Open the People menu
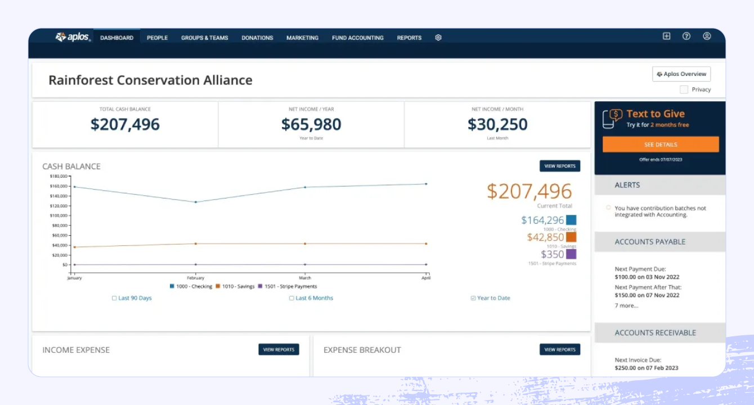This screenshot has height=405, width=754. 158,38
